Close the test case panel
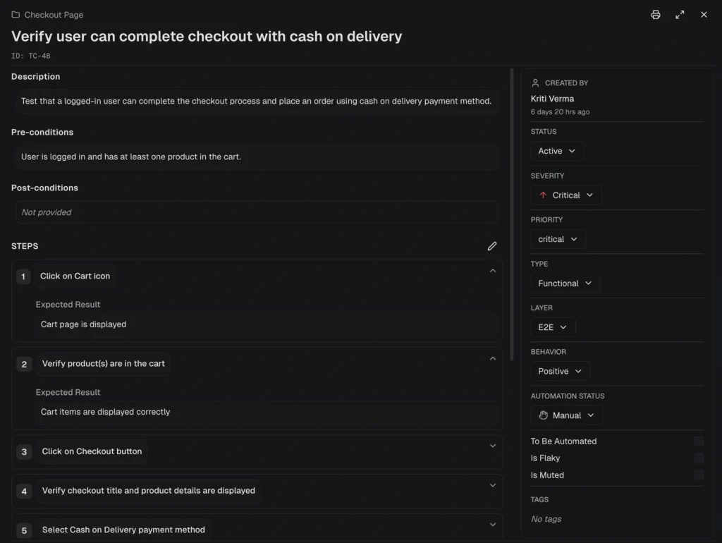Viewport: 722px width, 543px height. [x=704, y=15]
